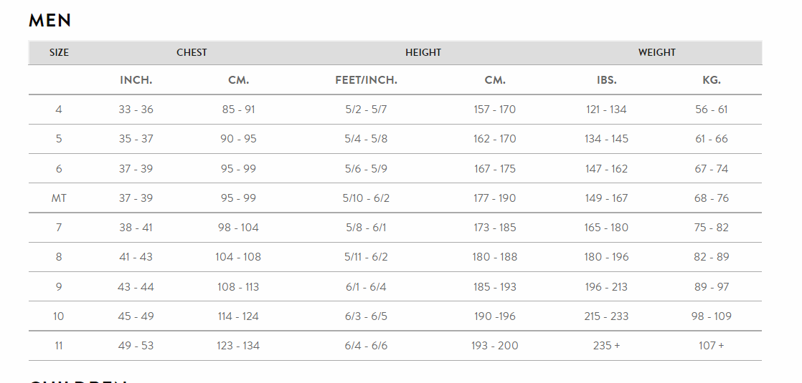Click size 4 in the size column
Image resolution: width=802 pixels, height=383 pixels.
point(59,110)
